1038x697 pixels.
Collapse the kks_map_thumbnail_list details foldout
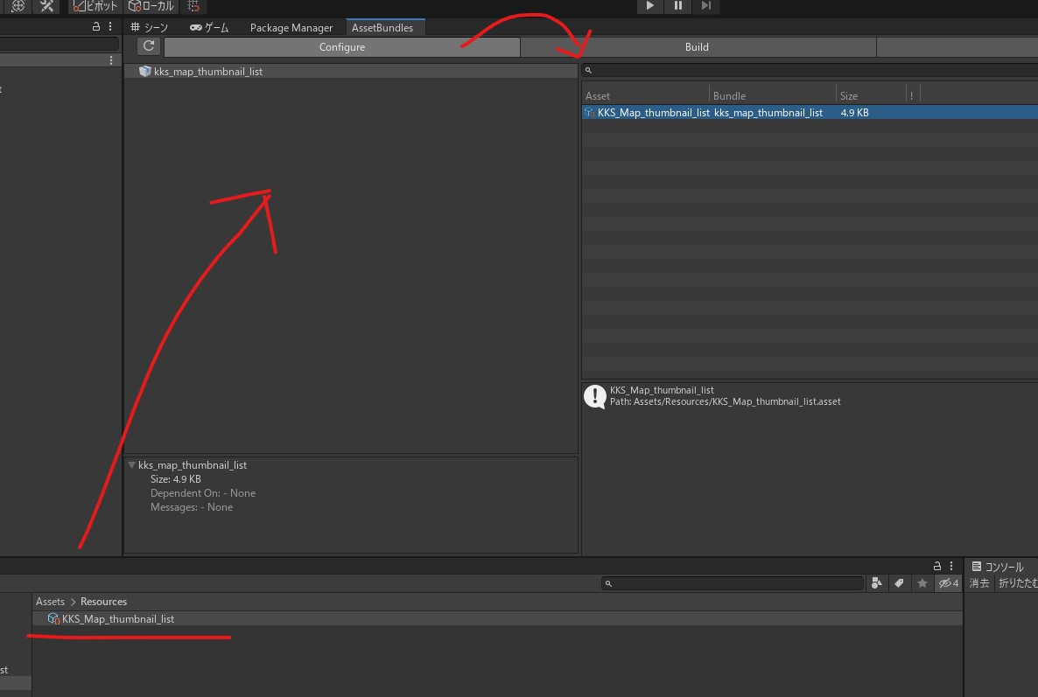pos(131,465)
